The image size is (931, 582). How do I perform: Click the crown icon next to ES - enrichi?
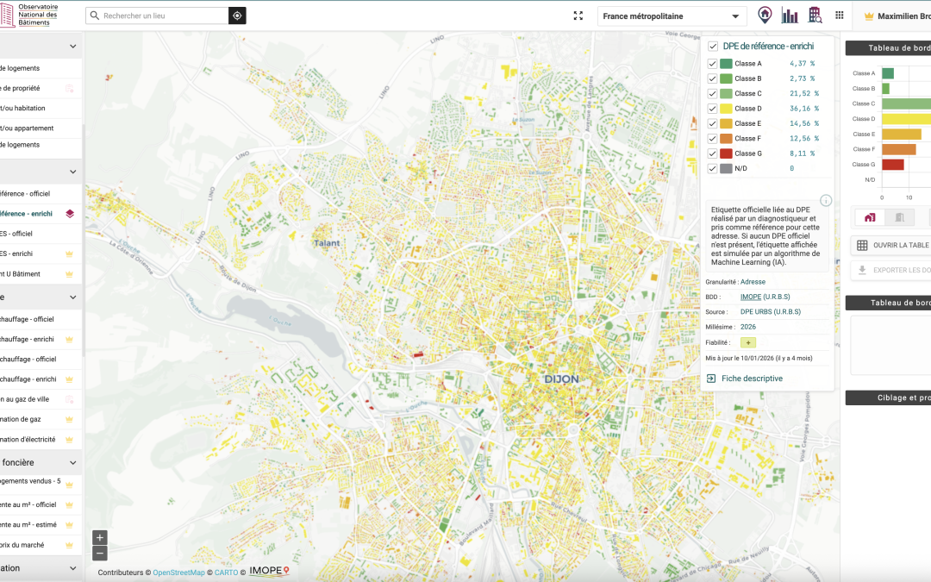point(69,253)
